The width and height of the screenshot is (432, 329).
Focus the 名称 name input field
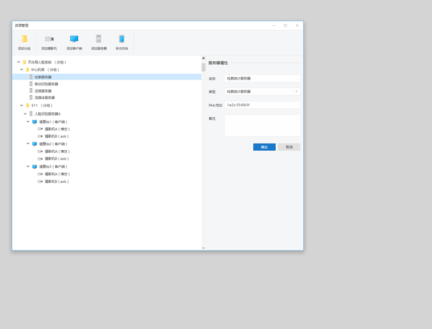point(262,78)
